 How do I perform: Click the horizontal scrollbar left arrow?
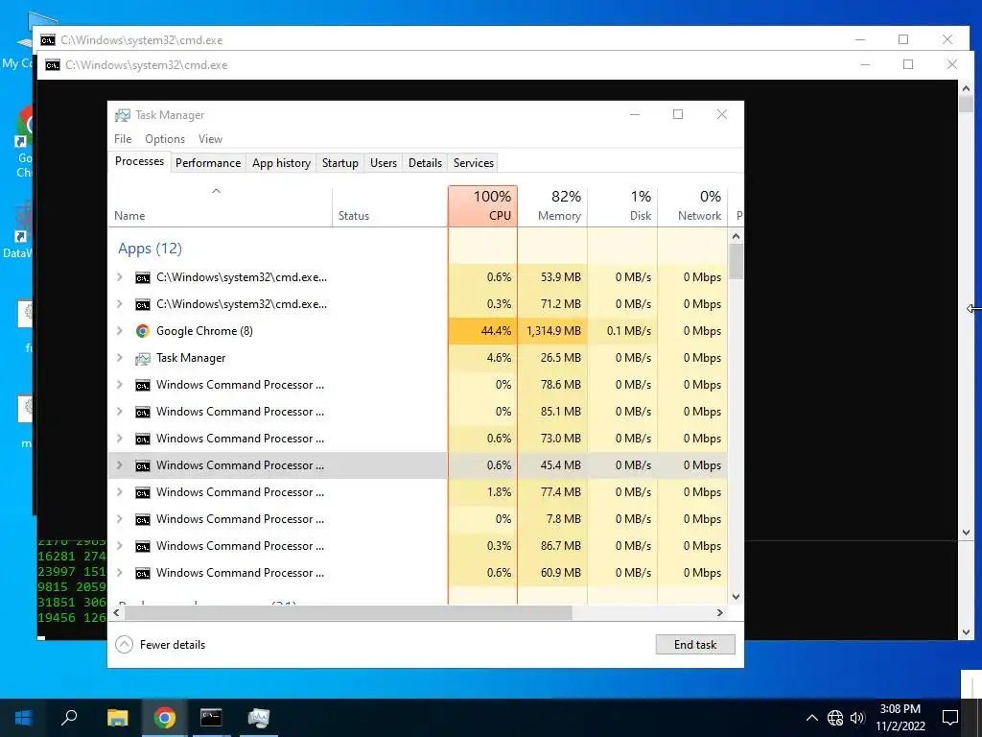click(116, 613)
